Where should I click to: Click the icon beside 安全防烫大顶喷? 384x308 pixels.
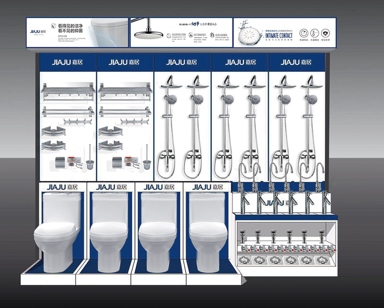[169, 36]
